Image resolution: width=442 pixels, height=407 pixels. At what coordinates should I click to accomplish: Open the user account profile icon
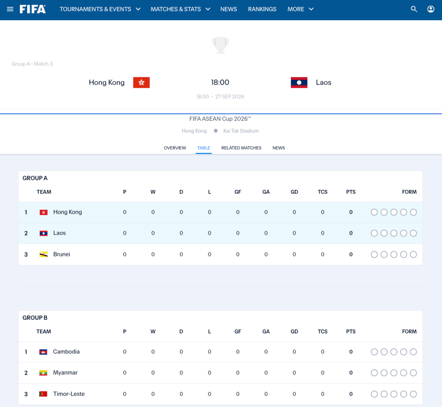[x=431, y=9]
